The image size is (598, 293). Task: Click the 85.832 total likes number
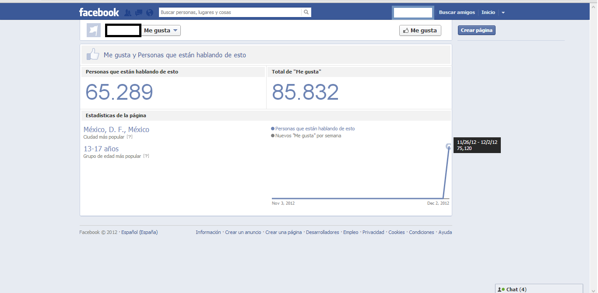[x=306, y=92]
